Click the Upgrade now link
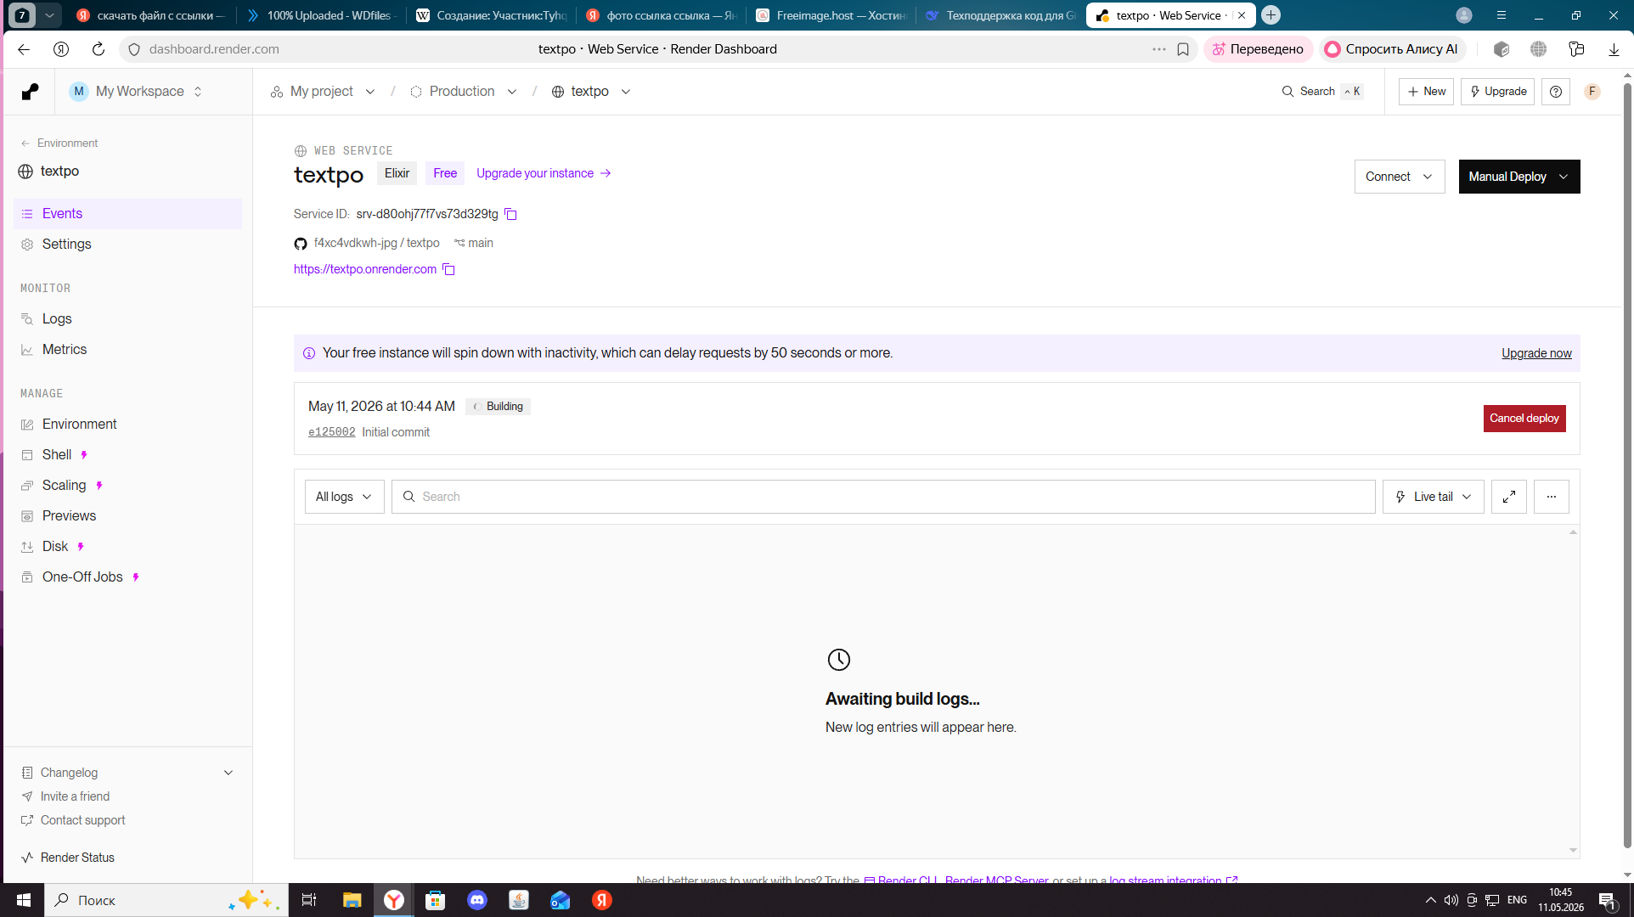 pos(1536,353)
